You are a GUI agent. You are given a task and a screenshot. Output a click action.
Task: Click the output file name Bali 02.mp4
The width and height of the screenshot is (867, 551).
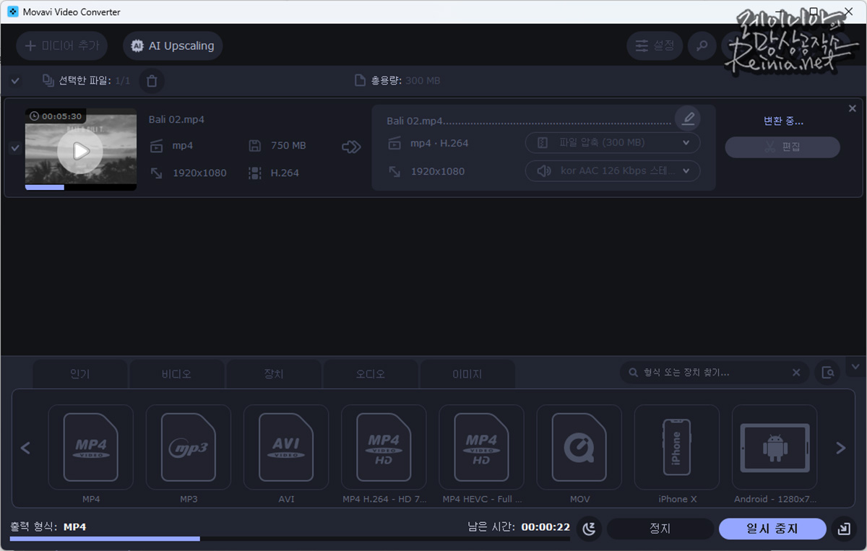[x=415, y=121]
